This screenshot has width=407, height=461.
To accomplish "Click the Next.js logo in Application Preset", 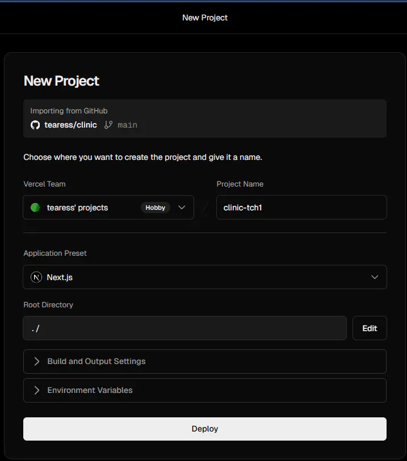I will pos(36,277).
